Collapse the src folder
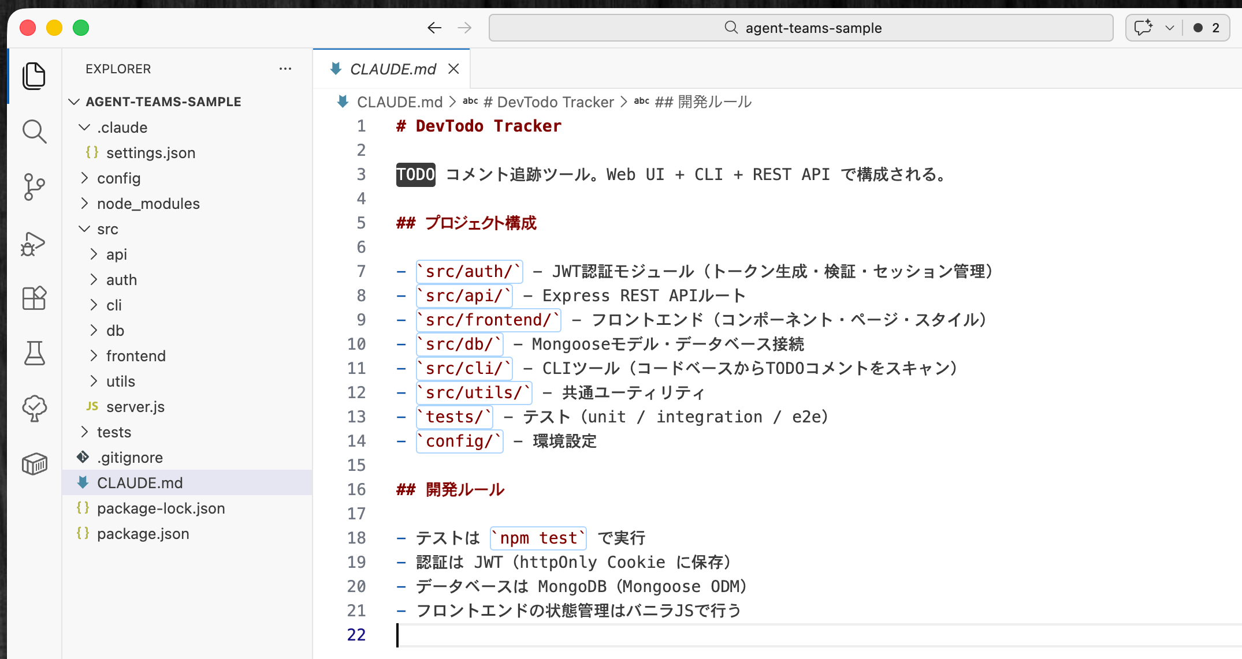This screenshot has height=659, width=1242. point(84,229)
